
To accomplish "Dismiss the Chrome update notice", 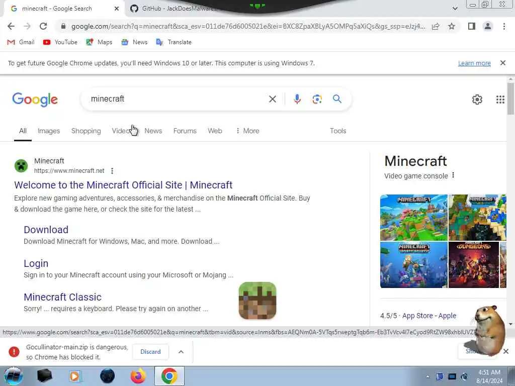I will pyautogui.click(x=502, y=63).
